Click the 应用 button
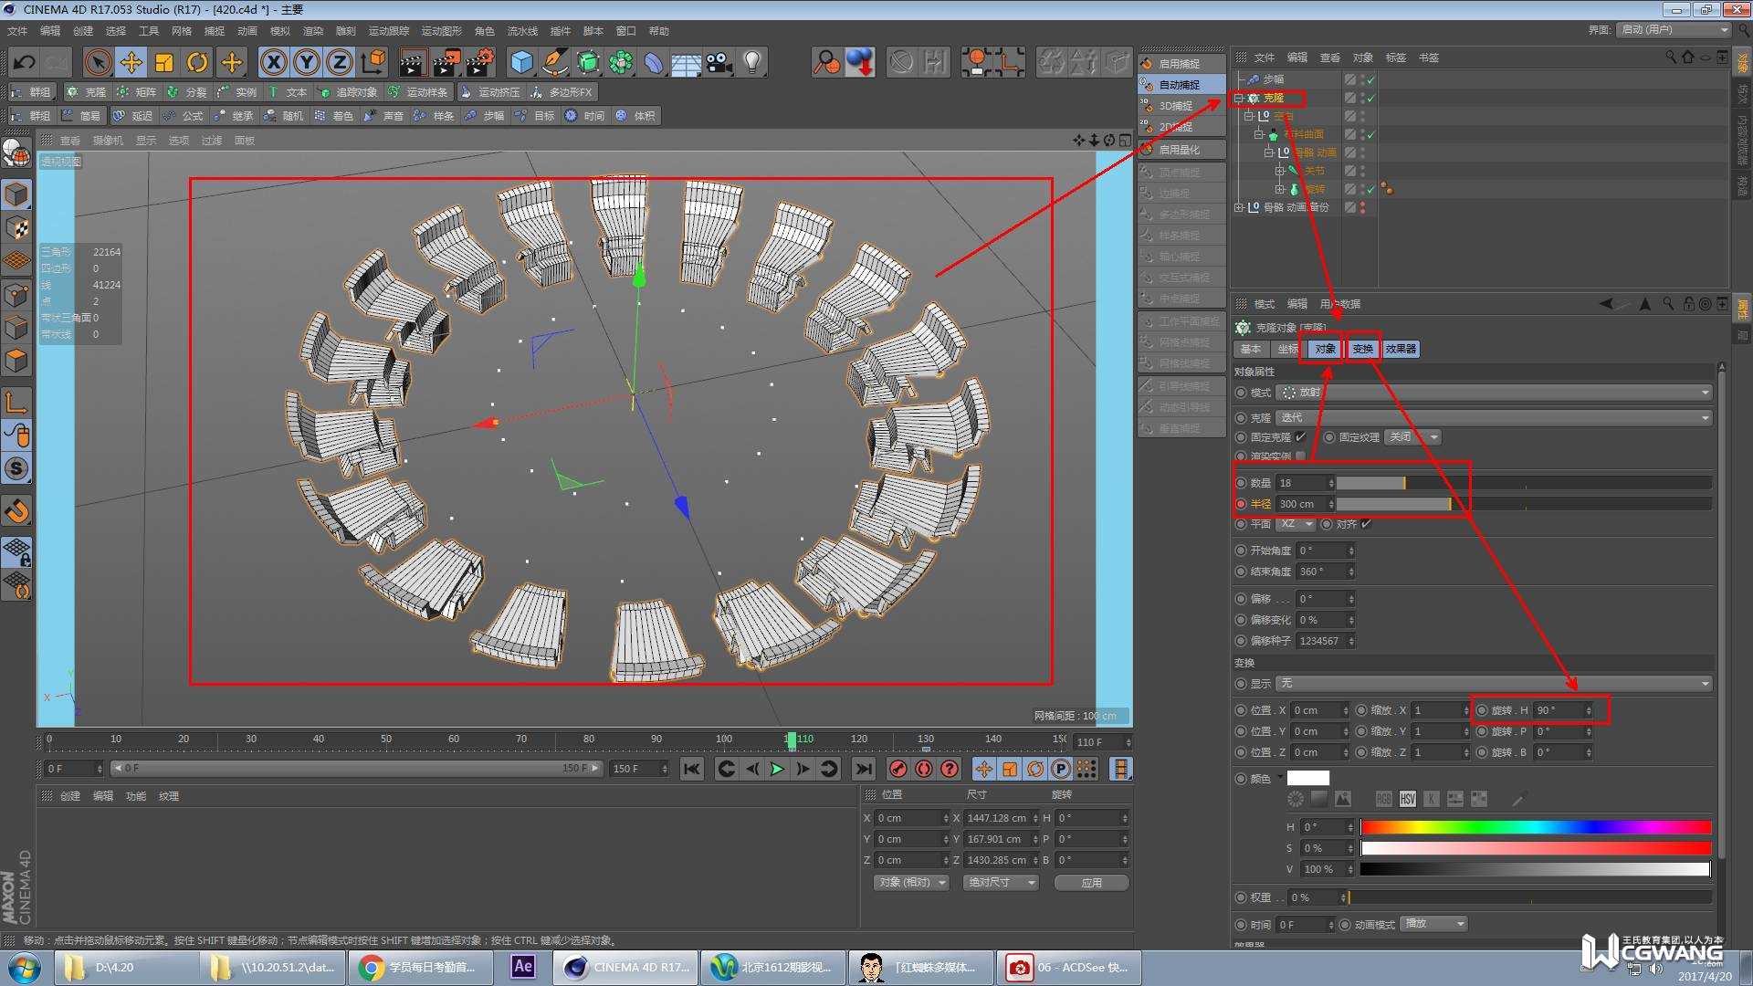1753x986 pixels. [1091, 883]
